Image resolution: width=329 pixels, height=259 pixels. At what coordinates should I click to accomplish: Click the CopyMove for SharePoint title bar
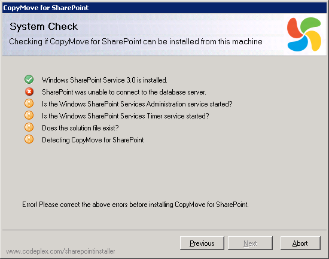[x=164, y=8]
